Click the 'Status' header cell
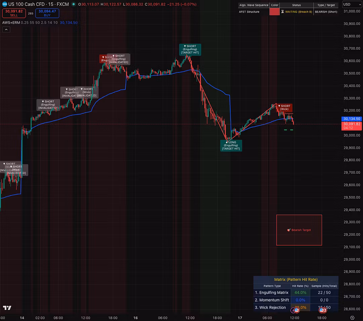This screenshot has height=321, width=363. pyautogui.click(x=296, y=5)
